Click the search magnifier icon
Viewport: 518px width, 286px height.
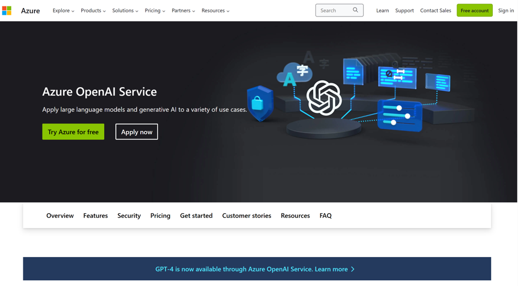(x=355, y=10)
